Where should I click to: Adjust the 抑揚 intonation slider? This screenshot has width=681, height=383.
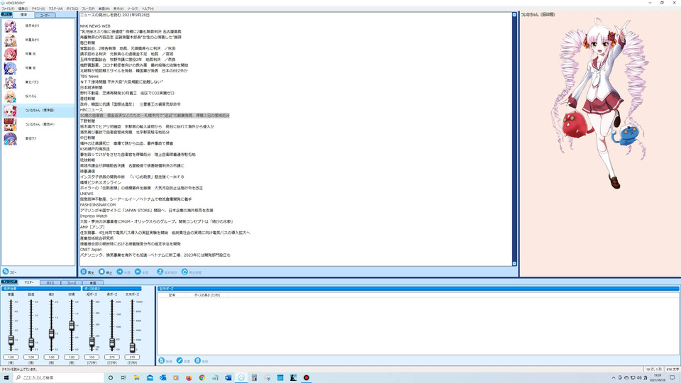tap(72, 326)
